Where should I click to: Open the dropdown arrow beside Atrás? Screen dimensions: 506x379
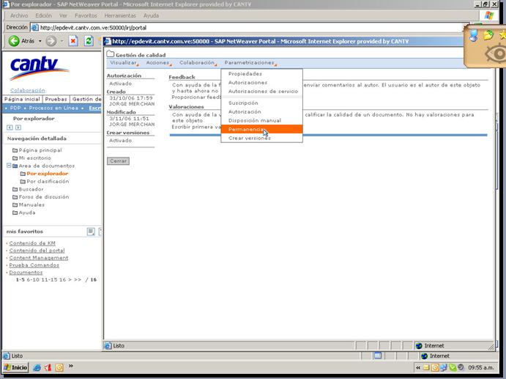[40, 41]
